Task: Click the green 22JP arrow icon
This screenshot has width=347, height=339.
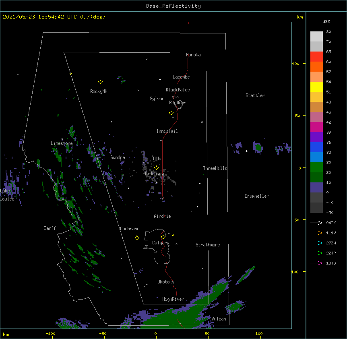Action: pos(316,253)
